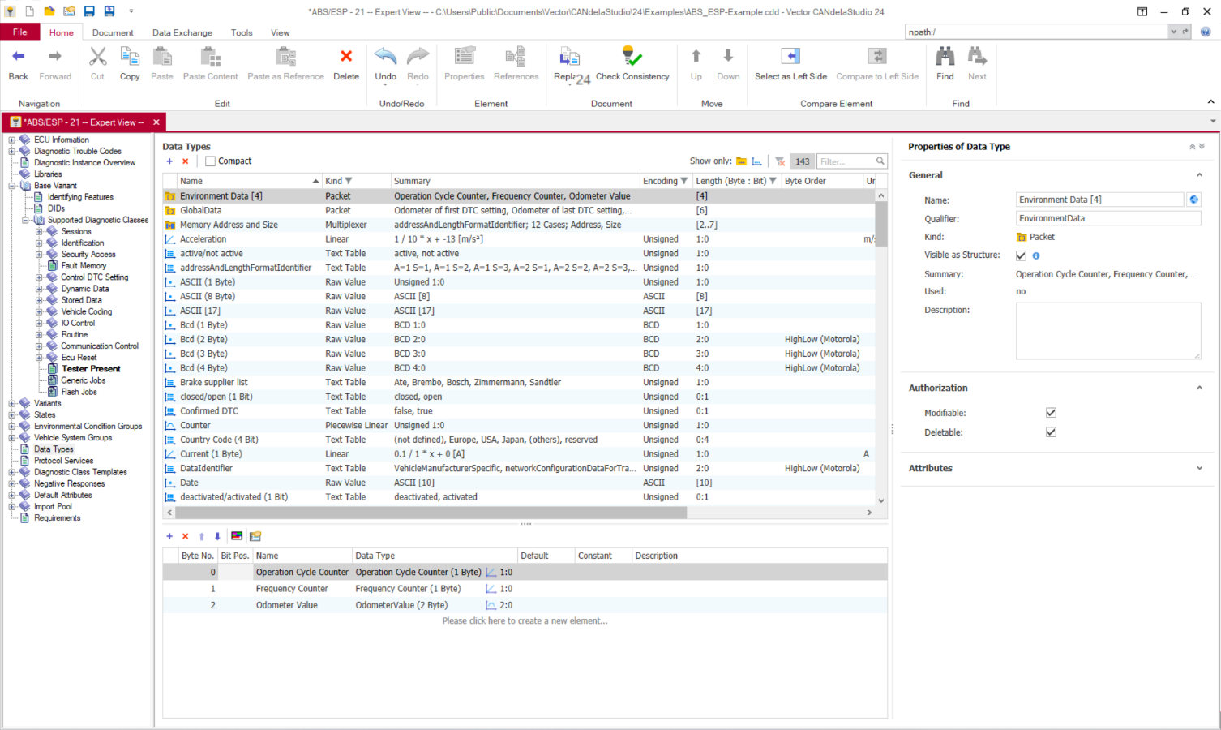Open the Kind column filter dropdown
The height and width of the screenshot is (730, 1221).
click(x=349, y=181)
